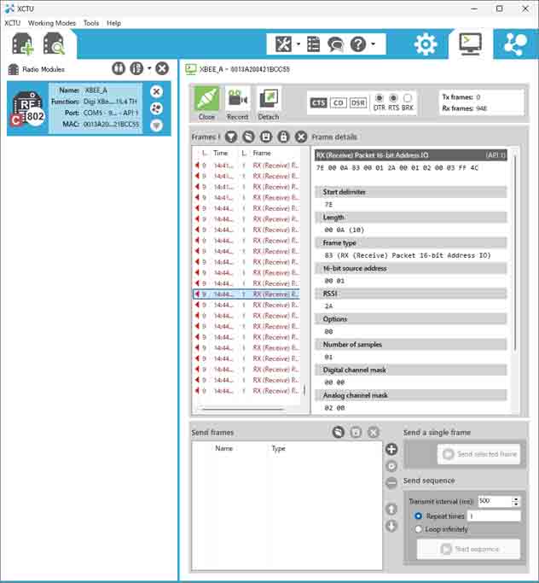
Task: Click the RSSI section header
Action: point(411,294)
